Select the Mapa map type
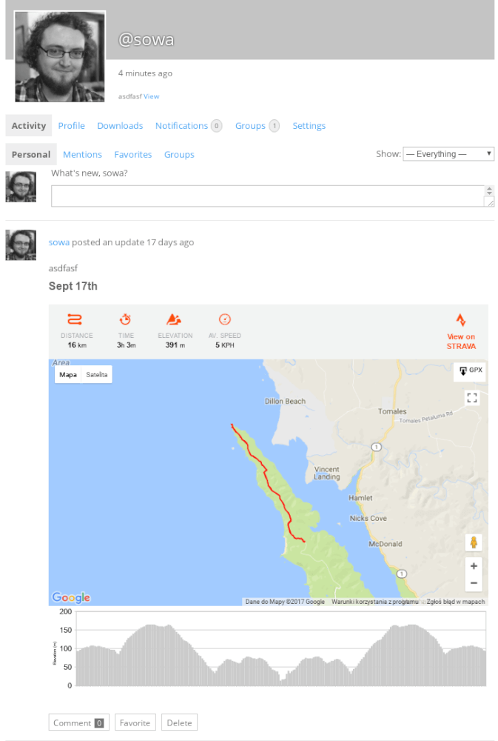 tap(68, 375)
